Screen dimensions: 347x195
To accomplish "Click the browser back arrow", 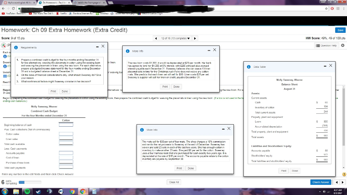I will (x=3, y=8).
